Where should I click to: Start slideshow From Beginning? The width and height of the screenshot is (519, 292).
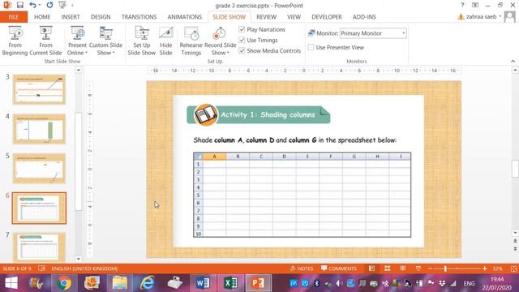pos(15,41)
